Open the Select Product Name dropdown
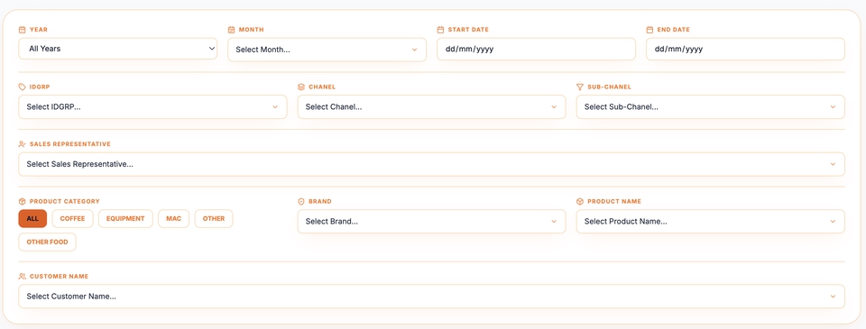Image resolution: width=866 pixels, height=329 pixels. click(x=710, y=222)
